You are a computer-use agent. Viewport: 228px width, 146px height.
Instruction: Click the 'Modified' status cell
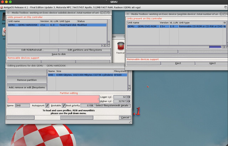(82, 25)
